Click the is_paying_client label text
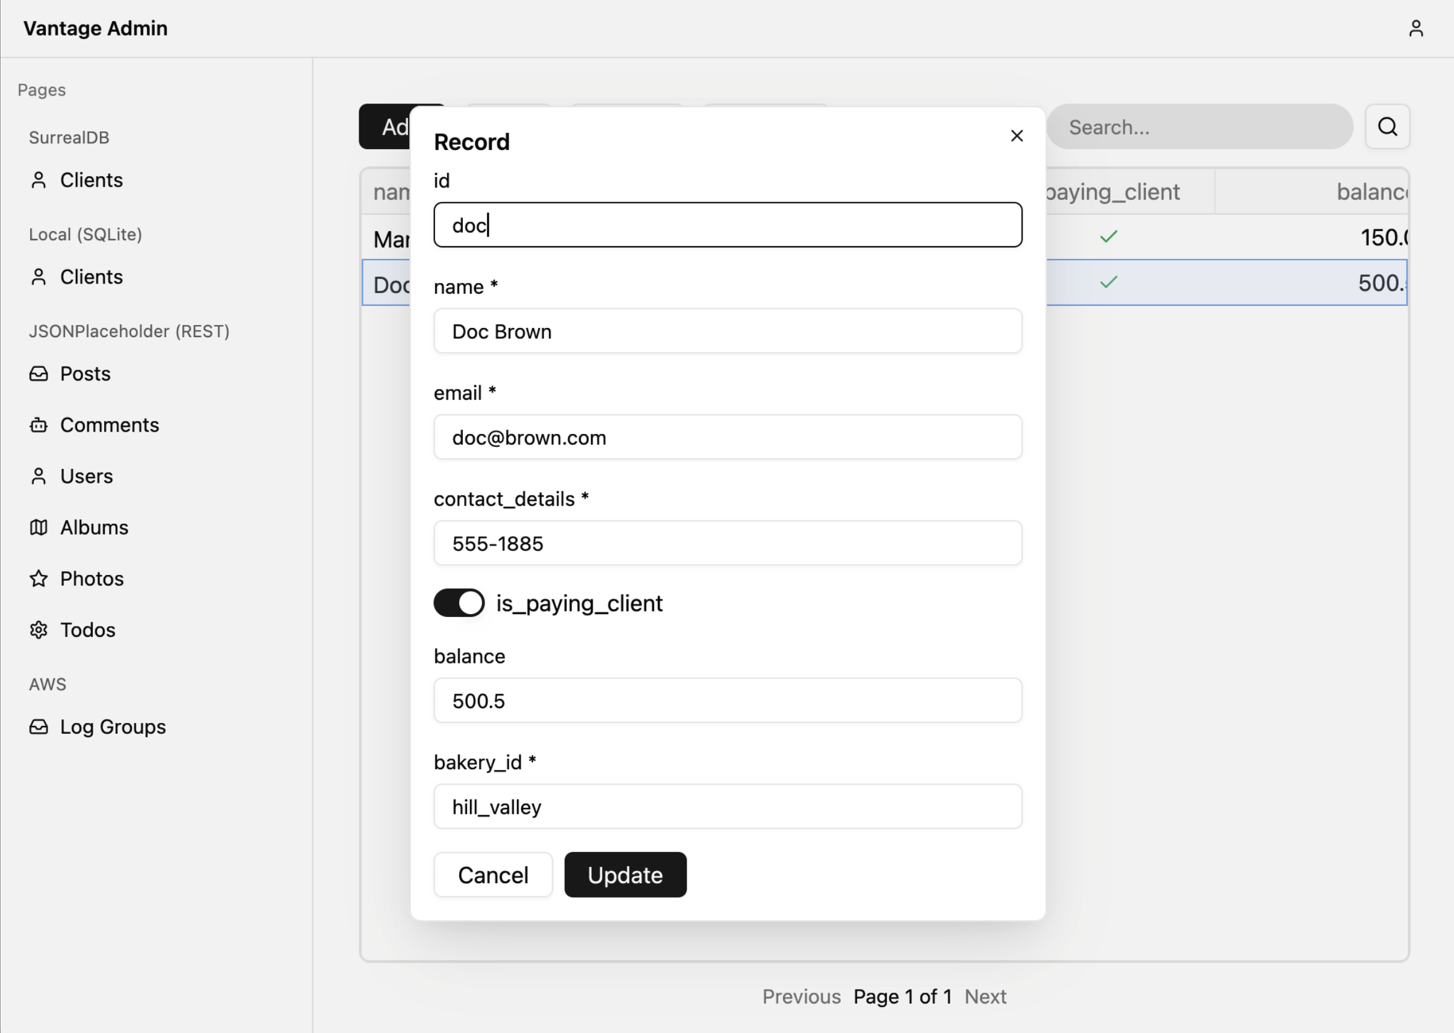 point(579,604)
